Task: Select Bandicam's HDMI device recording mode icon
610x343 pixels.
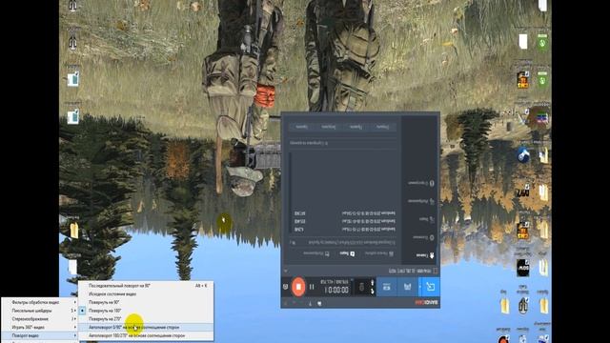Action: [x=387, y=287]
